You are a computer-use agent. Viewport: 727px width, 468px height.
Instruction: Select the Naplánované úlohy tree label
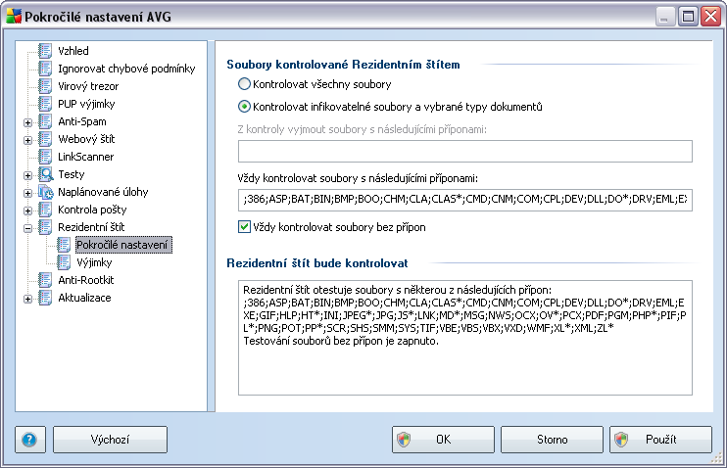pyautogui.click(x=103, y=192)
